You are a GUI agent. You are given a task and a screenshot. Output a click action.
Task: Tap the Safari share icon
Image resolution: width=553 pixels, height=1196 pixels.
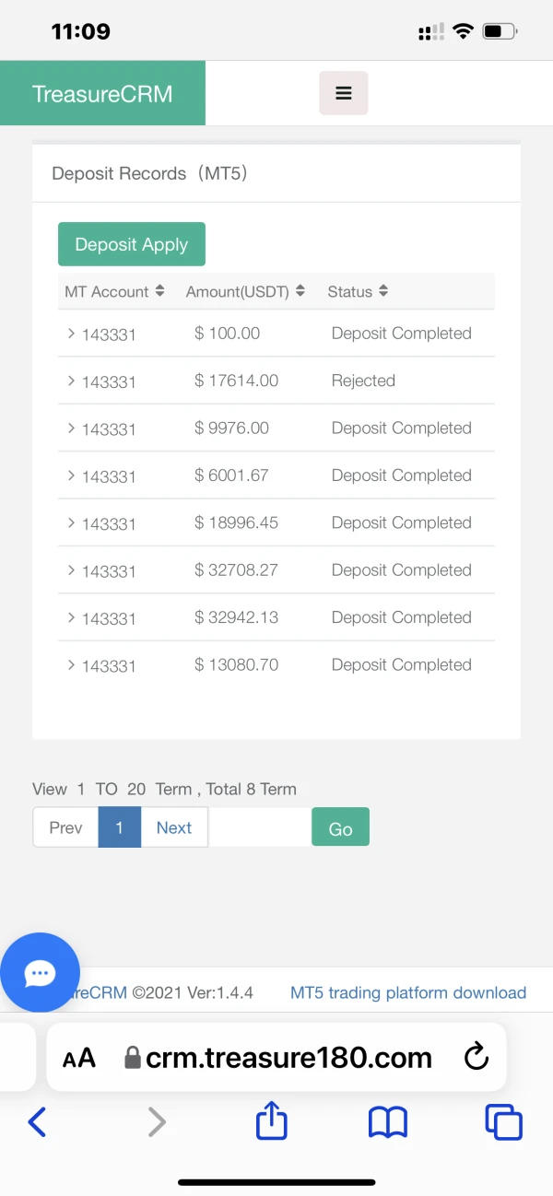click(x=271, y=1121)
